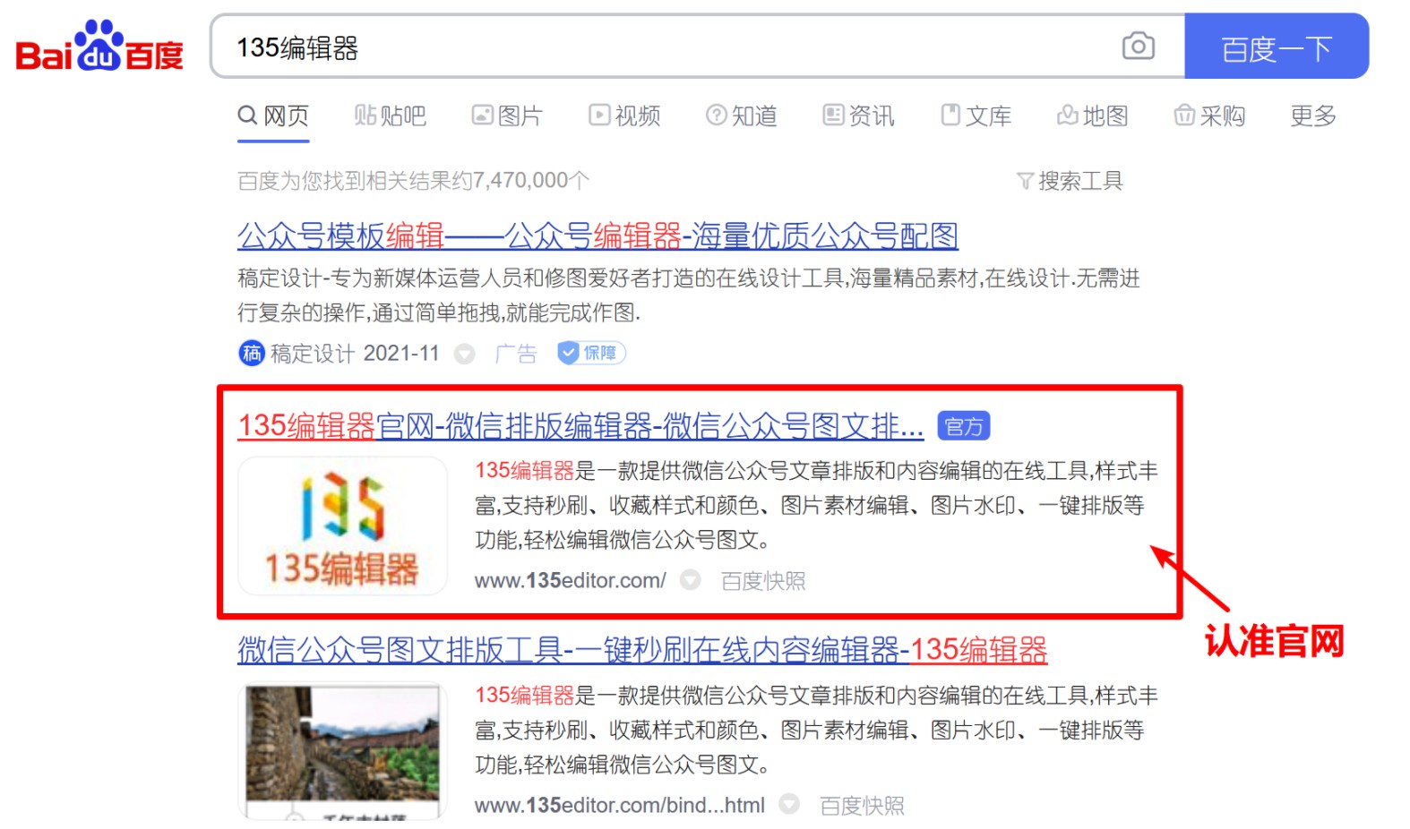Open 搜索工具 filter options
This screenshot has width=1410, height=829.
click(1070, 181)
